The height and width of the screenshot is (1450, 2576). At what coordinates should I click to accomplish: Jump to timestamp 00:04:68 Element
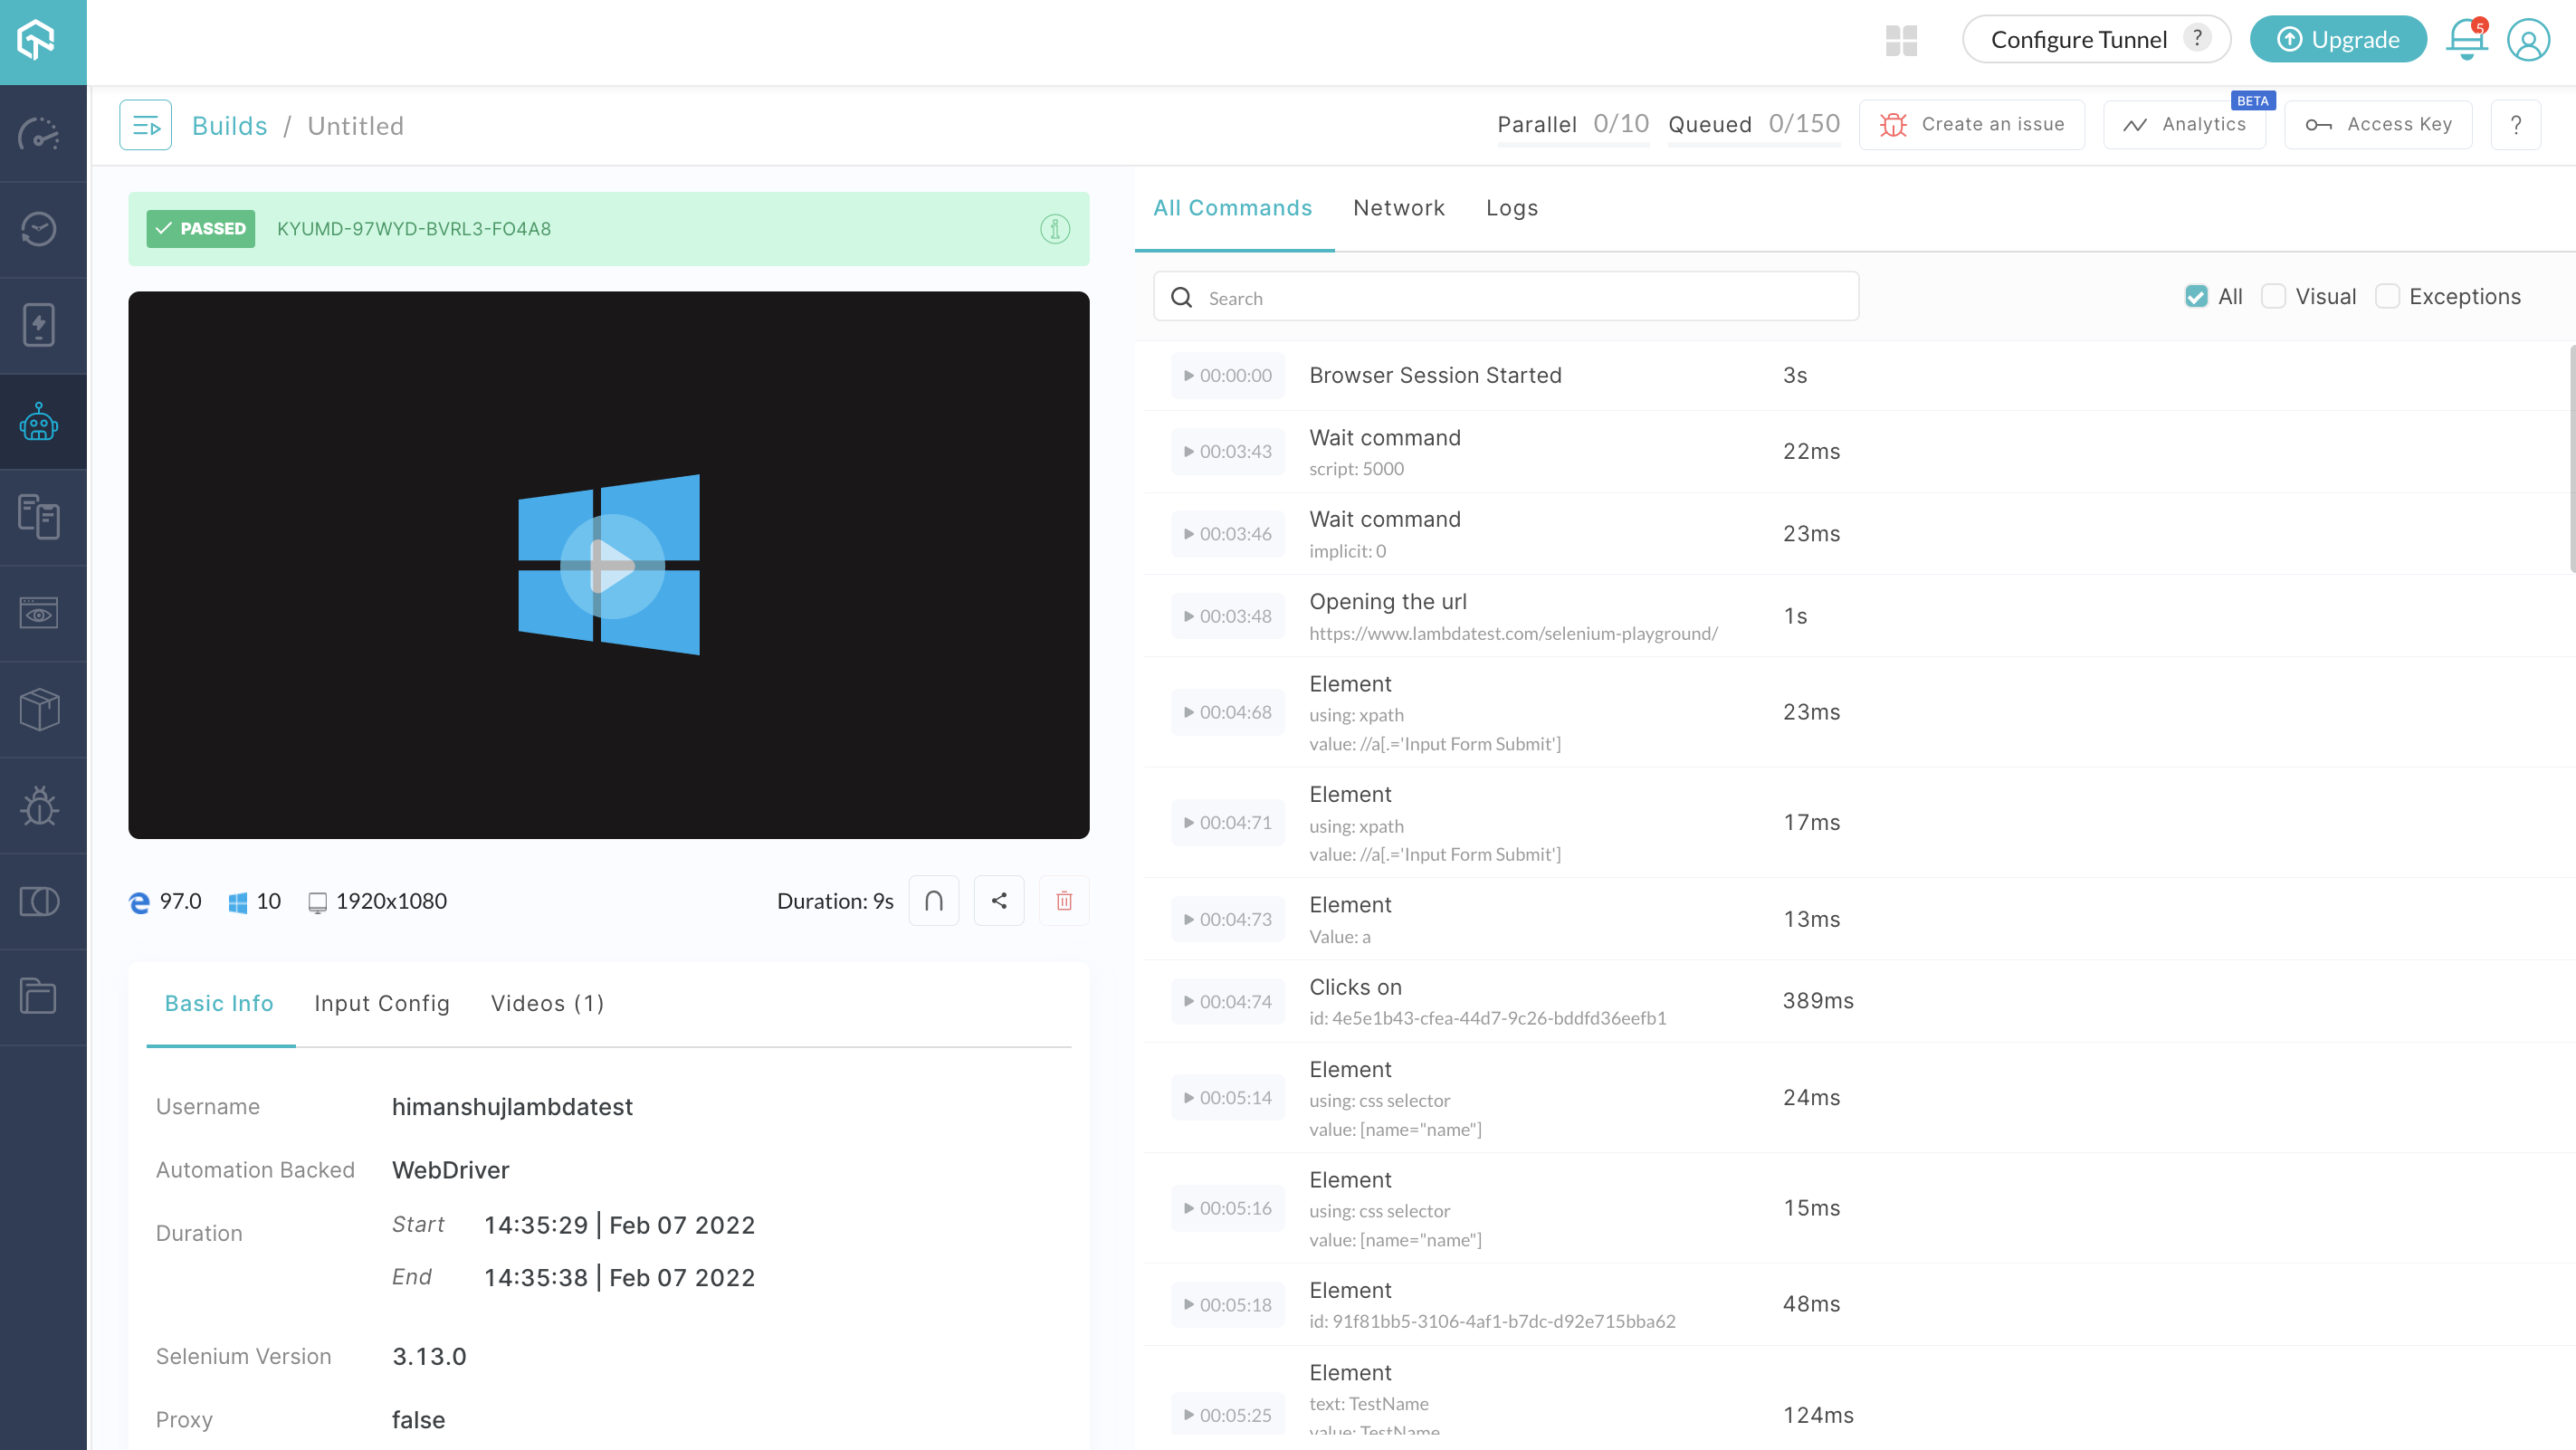tap(1228, 712)
